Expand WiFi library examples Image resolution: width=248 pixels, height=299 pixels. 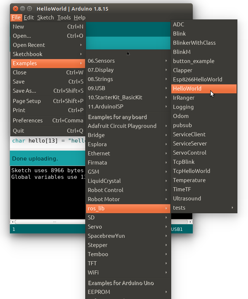(128, 273)
